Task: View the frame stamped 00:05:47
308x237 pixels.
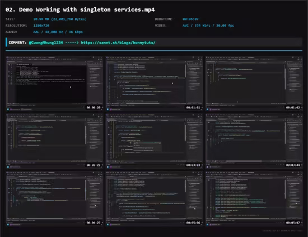Action: point(254,198)
